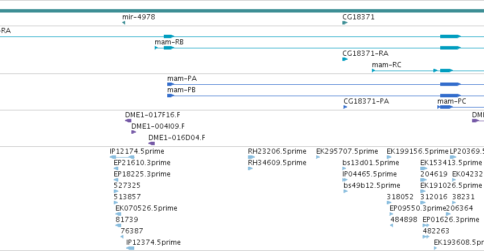Click the mam-PB protein label
The image size is (484, 251).
(x=181, y=89)
